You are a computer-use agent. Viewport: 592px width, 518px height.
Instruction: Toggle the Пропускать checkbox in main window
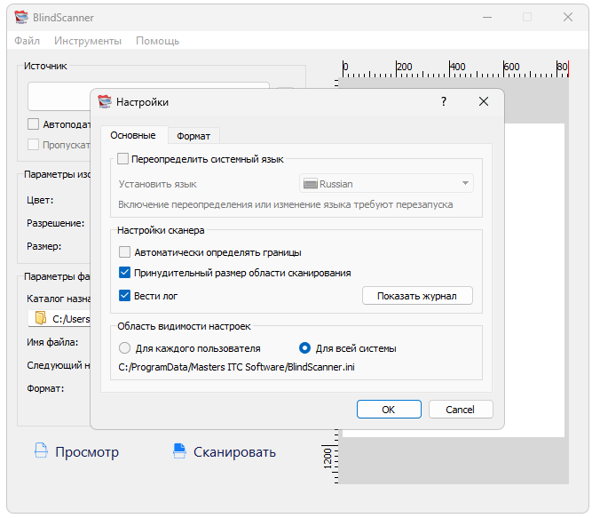pyautogui.click(x=33, y=144)
